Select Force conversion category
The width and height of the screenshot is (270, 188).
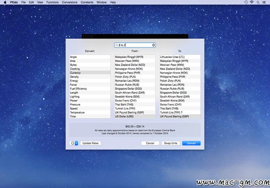click(x=90, y=85)
